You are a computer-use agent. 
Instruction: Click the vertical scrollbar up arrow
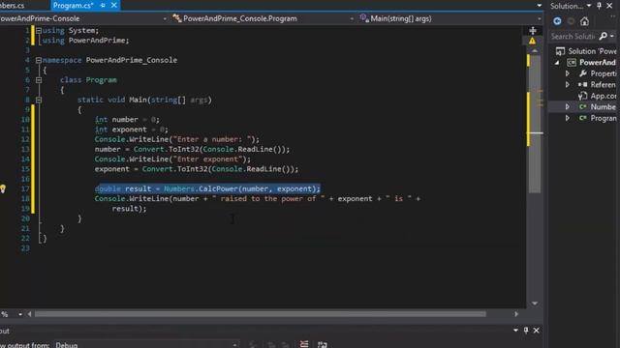pyautogui.click(x=535, y=51)
